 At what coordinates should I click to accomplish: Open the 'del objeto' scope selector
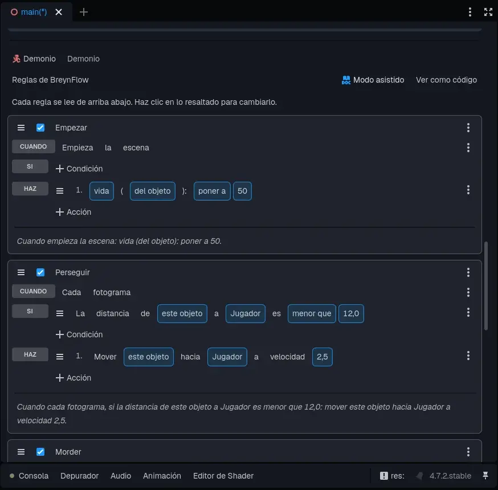click(x=153, y=191)
